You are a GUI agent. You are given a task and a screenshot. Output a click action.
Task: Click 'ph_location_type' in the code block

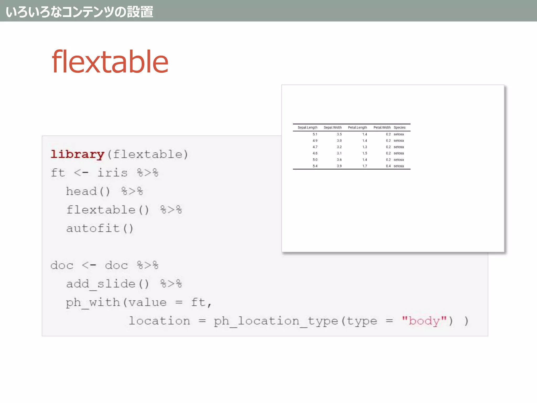pos(276,321)
